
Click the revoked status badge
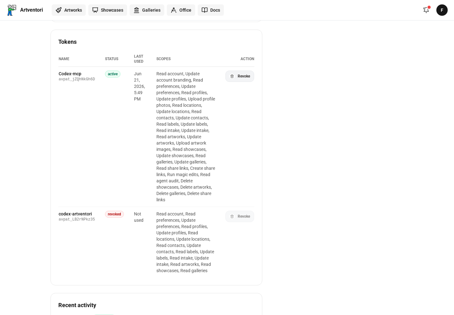tap(114, 214)
